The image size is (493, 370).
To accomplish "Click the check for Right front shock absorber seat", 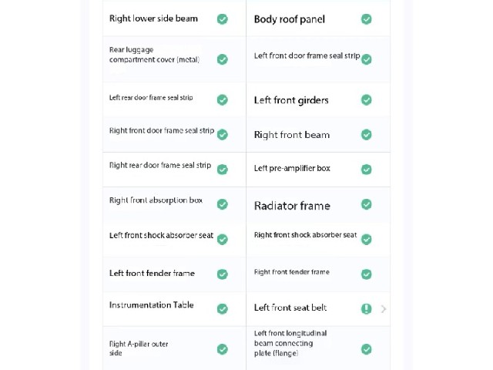I will (367, 239).
